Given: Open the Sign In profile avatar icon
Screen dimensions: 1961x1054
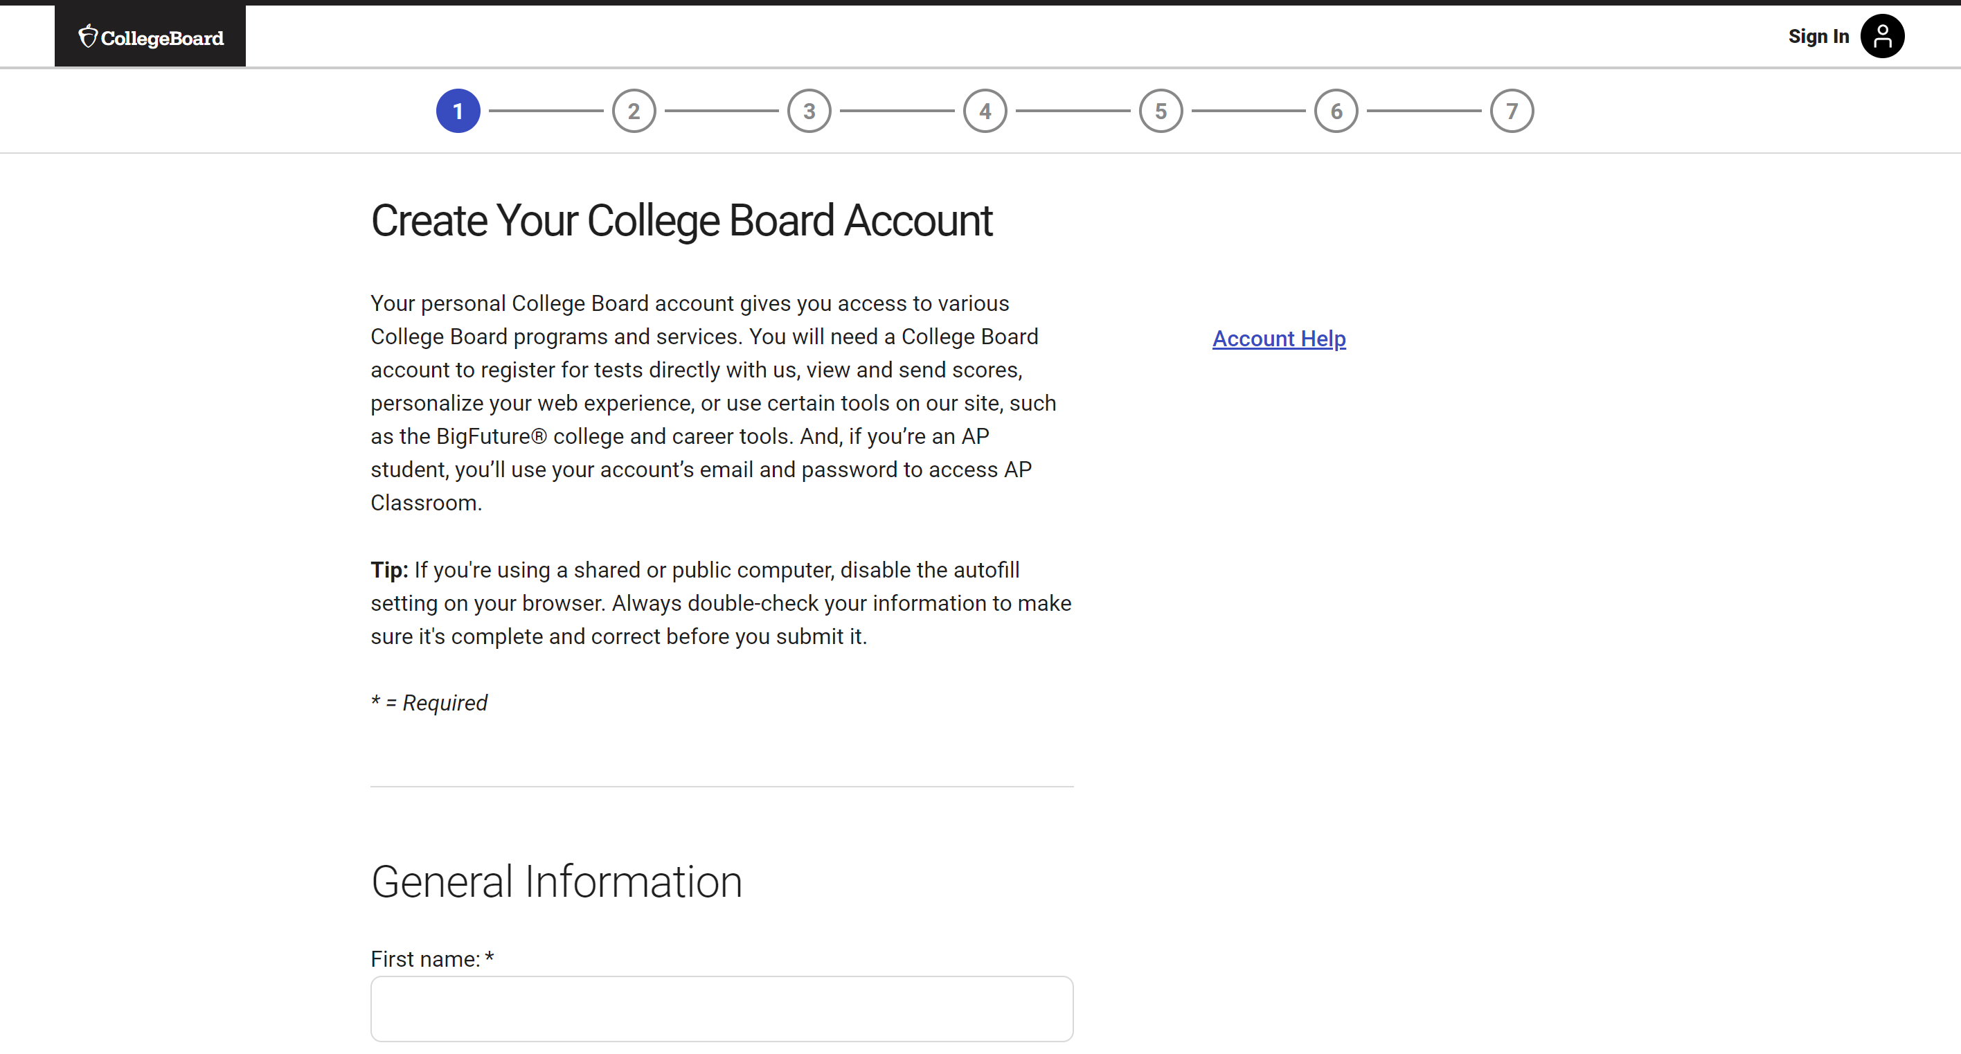Looking at the screenshot, I should coord(1882,36).
